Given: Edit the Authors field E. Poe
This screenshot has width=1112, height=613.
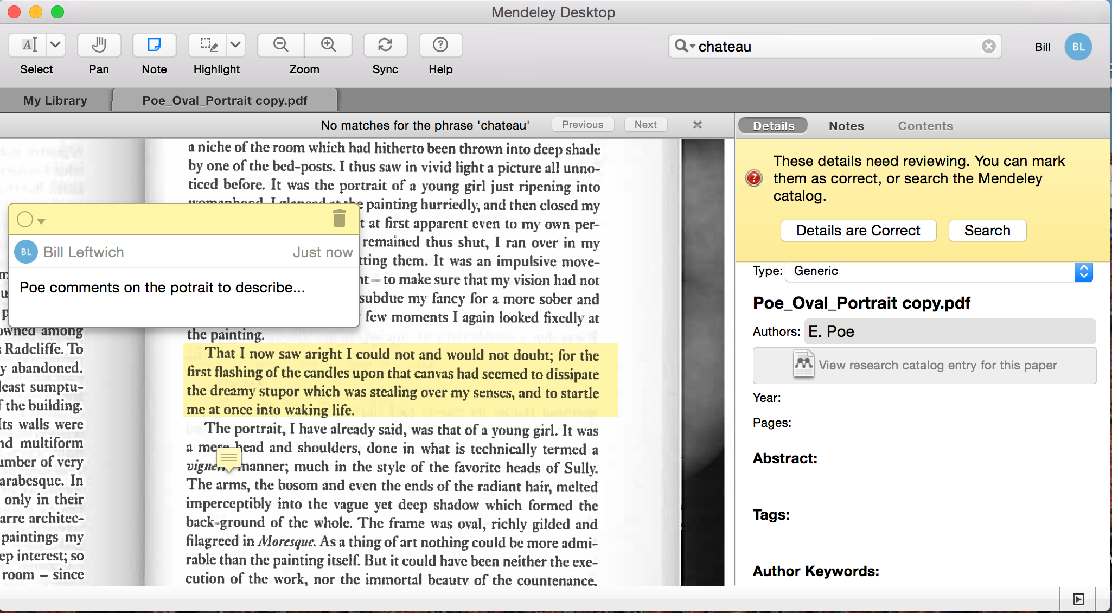Looking at the screenshot, I should [950, 331].
